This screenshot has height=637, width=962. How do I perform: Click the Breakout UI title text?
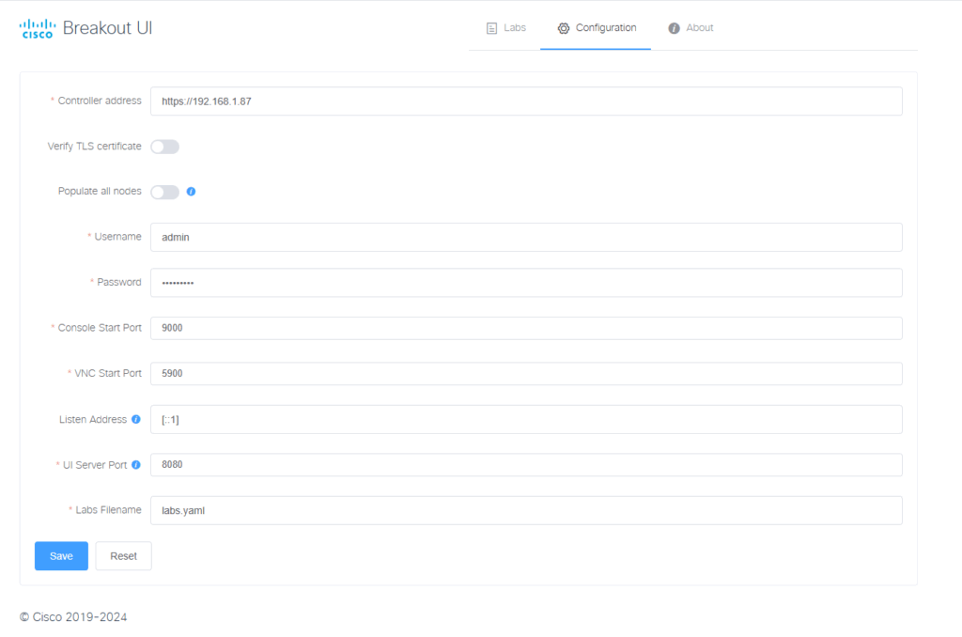107,28
